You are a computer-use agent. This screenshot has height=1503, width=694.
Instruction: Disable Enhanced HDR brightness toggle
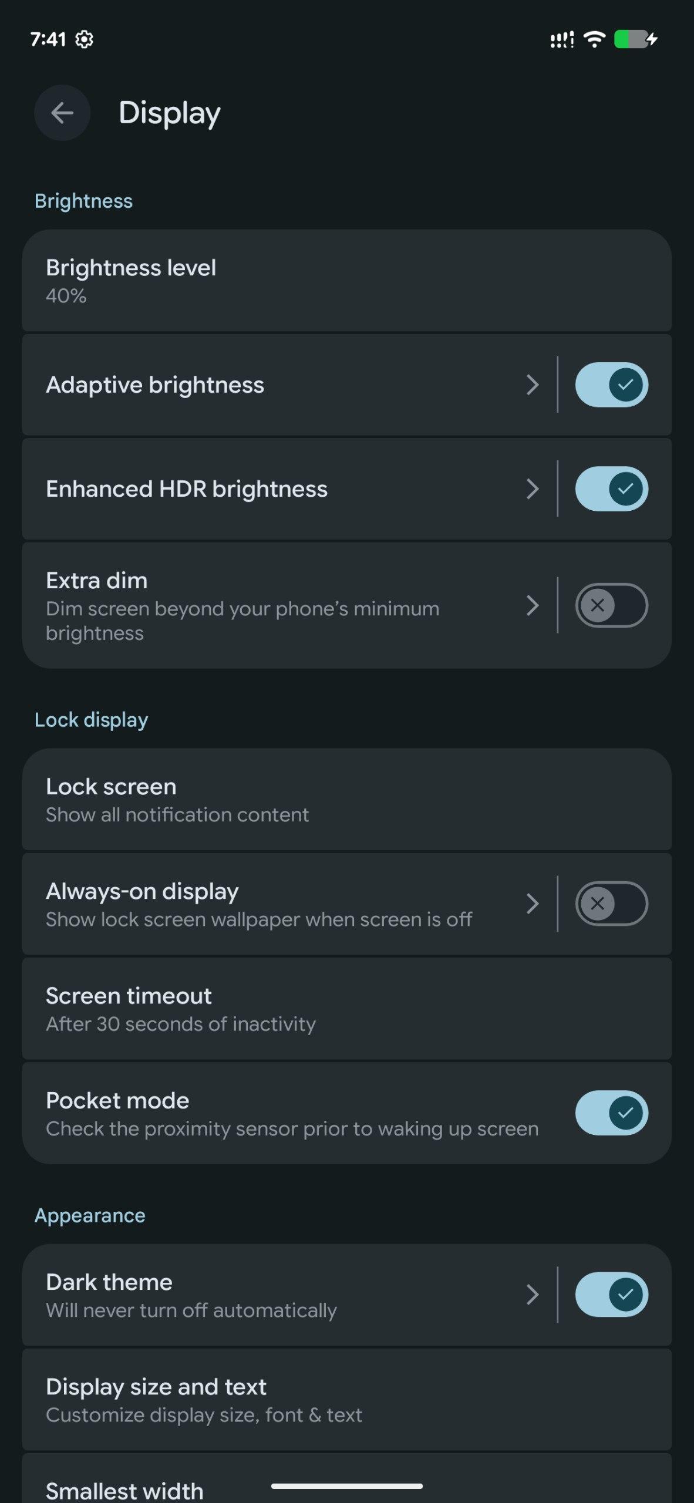(x=611, y=488)
